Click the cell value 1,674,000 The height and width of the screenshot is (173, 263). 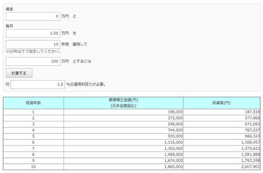[174, 161]
